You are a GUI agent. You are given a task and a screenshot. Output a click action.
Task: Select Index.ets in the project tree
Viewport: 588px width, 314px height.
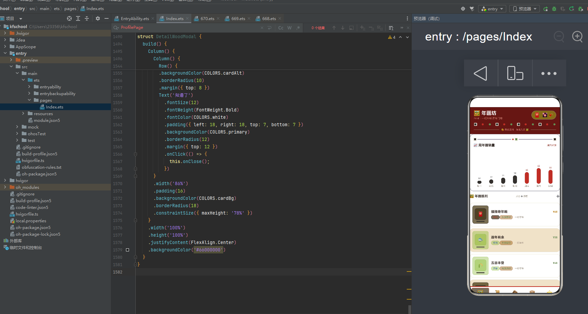55,107
